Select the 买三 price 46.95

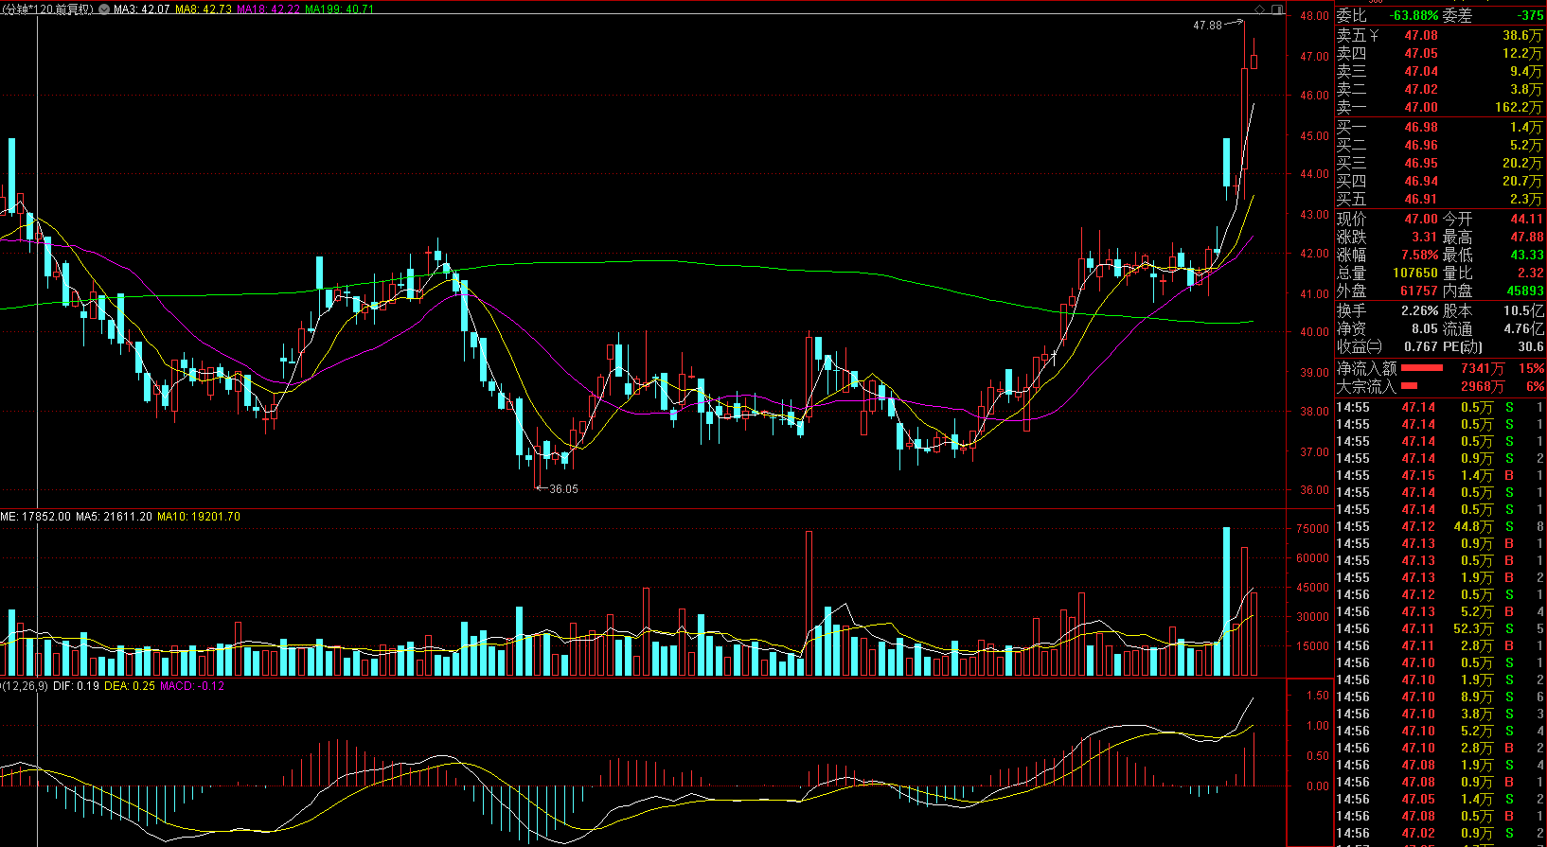[1421, 163]
